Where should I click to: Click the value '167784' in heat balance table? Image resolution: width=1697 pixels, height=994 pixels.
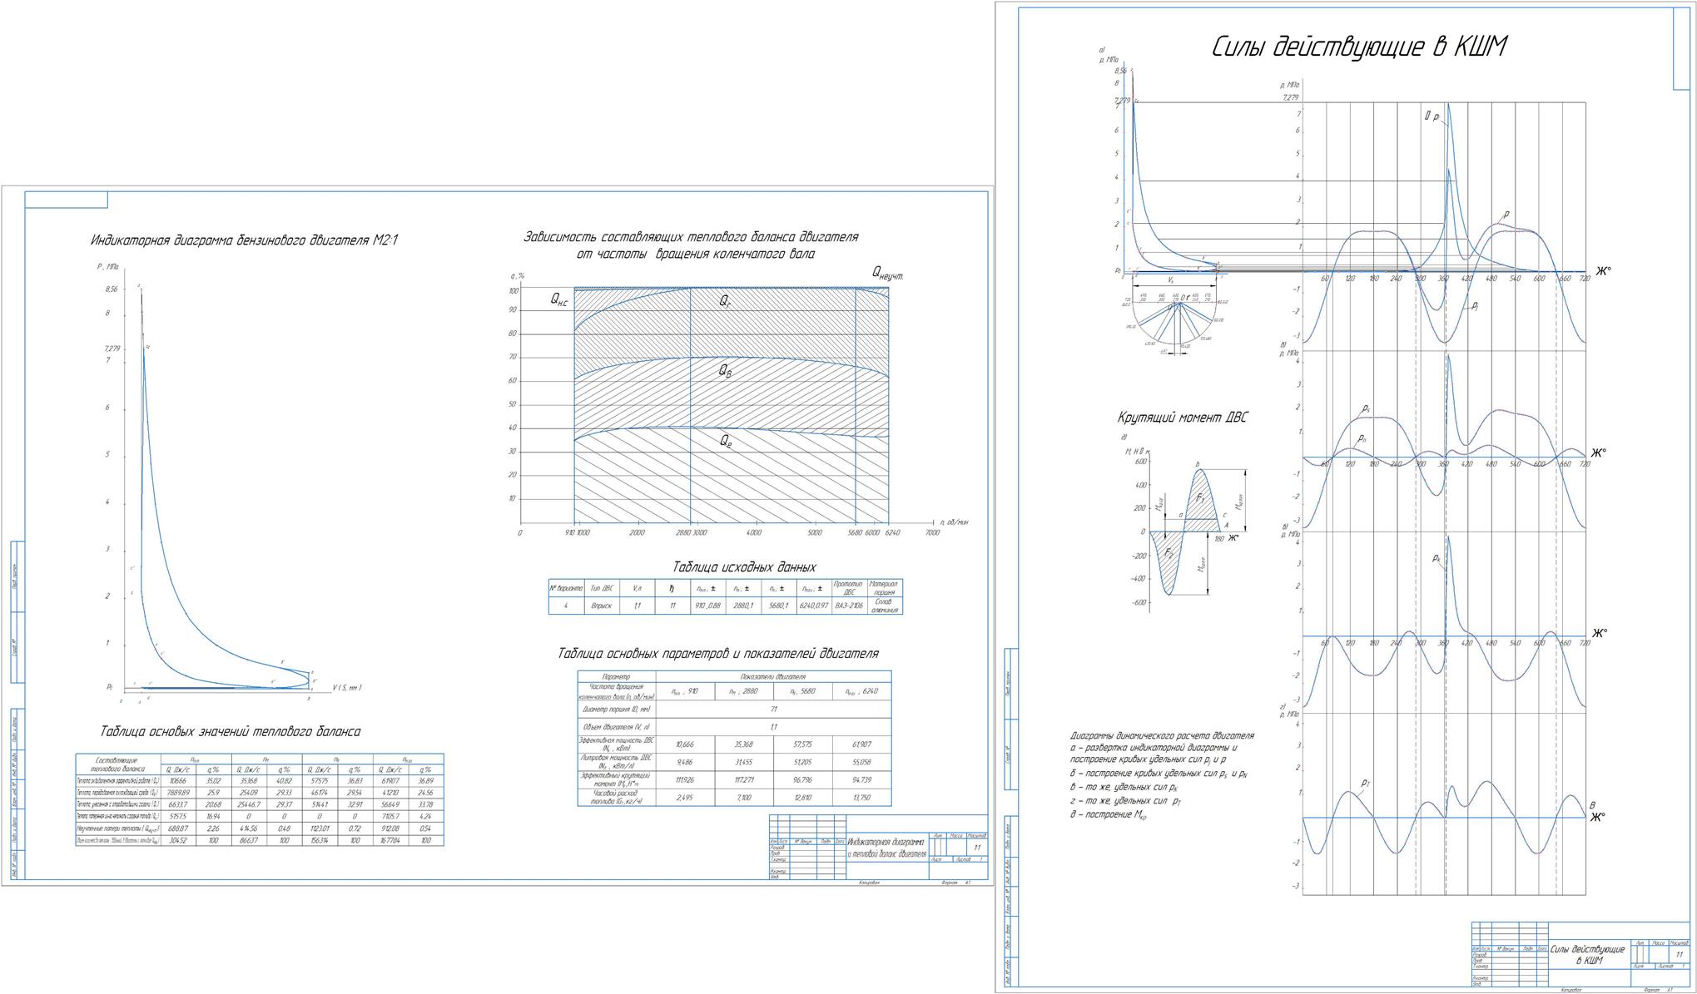click(x=390, y=841)
